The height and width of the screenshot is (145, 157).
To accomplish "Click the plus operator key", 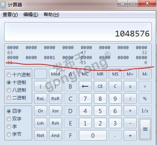I will 130,135.
